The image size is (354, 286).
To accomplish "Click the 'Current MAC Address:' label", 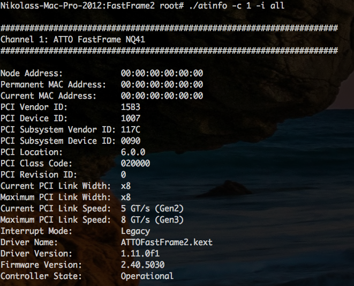I will (48, 96).
